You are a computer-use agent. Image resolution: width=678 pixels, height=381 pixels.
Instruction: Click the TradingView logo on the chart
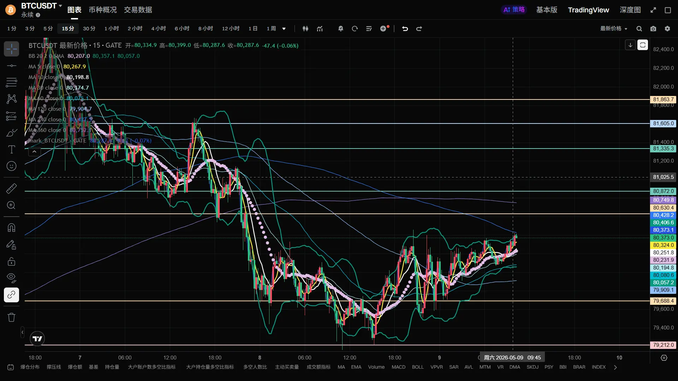point(37,339)
